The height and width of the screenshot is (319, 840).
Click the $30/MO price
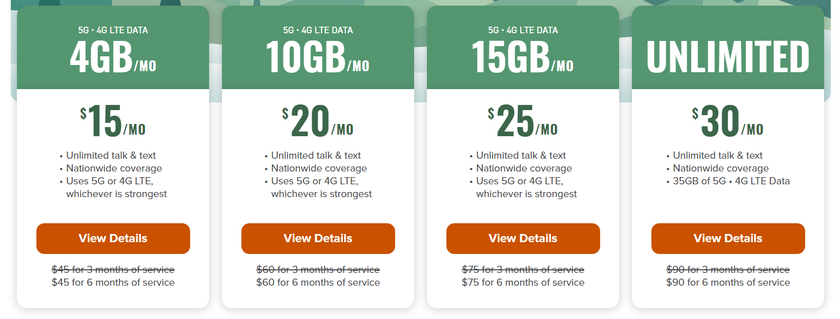point(728,121)
